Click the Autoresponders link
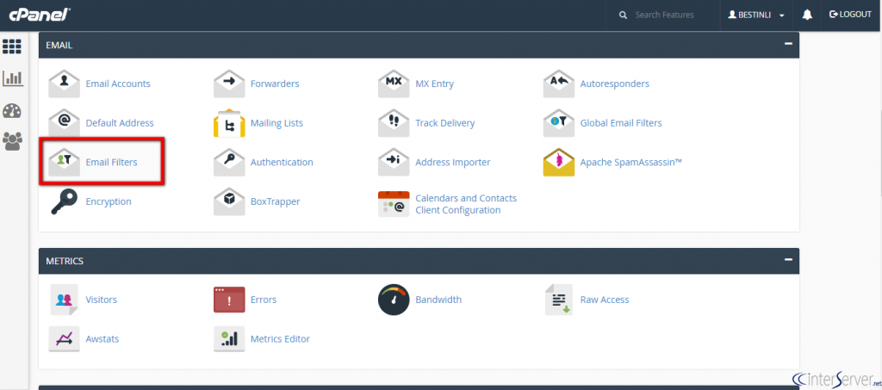This screenshot has height=390, width=882. (615, 84)
